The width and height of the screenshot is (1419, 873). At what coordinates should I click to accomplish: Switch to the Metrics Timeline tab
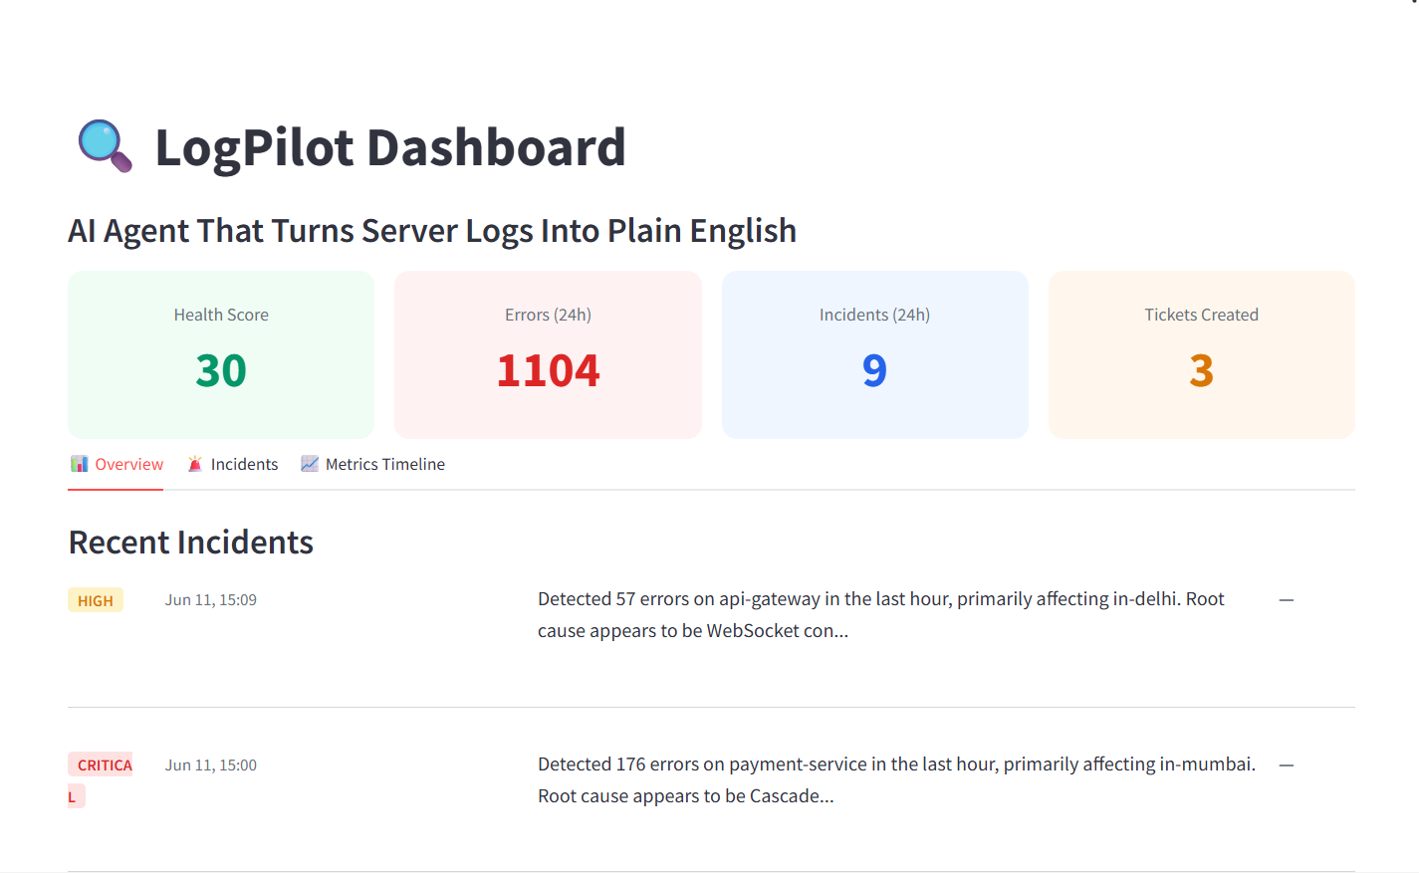373,465
